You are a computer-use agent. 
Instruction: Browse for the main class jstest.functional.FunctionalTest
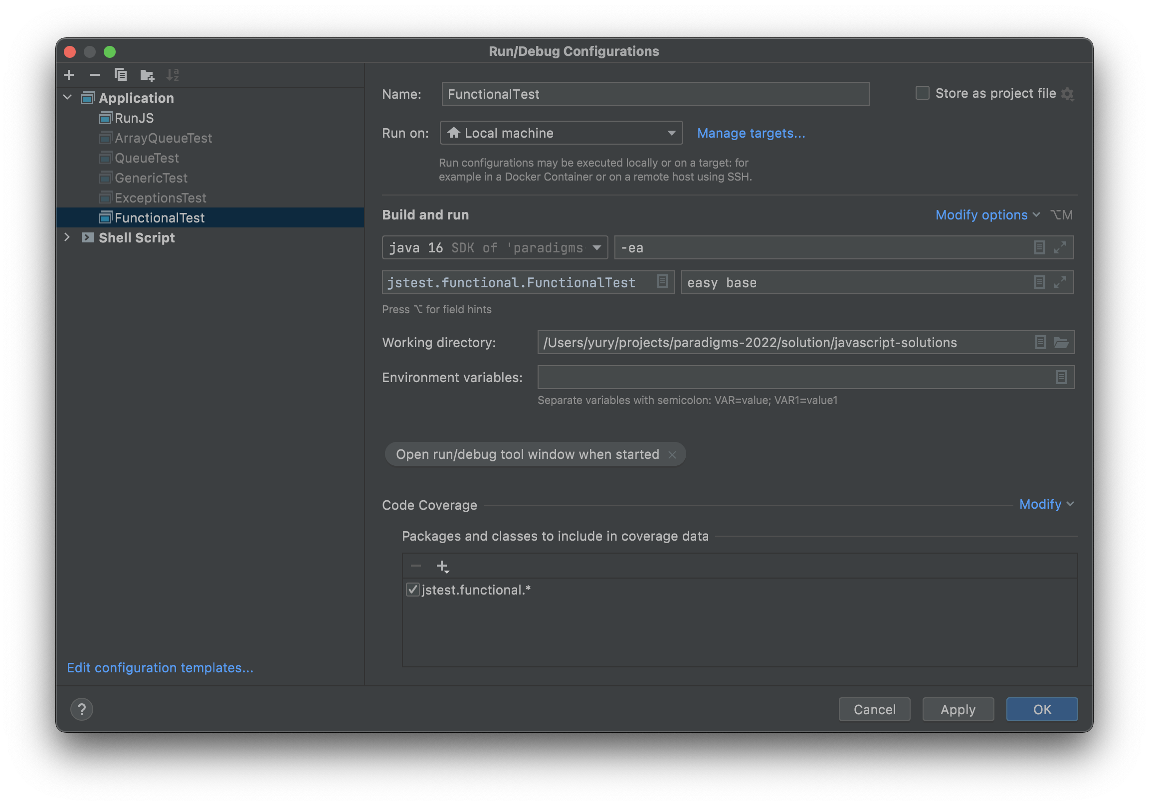[x=663, y=282]
